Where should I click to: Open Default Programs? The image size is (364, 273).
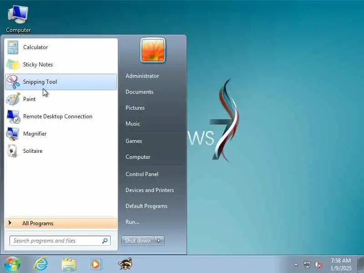point(146,206)
